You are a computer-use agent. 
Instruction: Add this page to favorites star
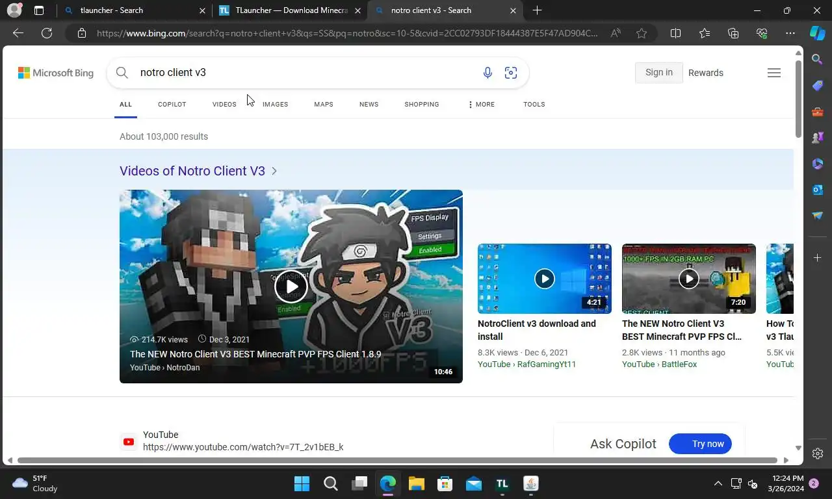click(642, 33)
